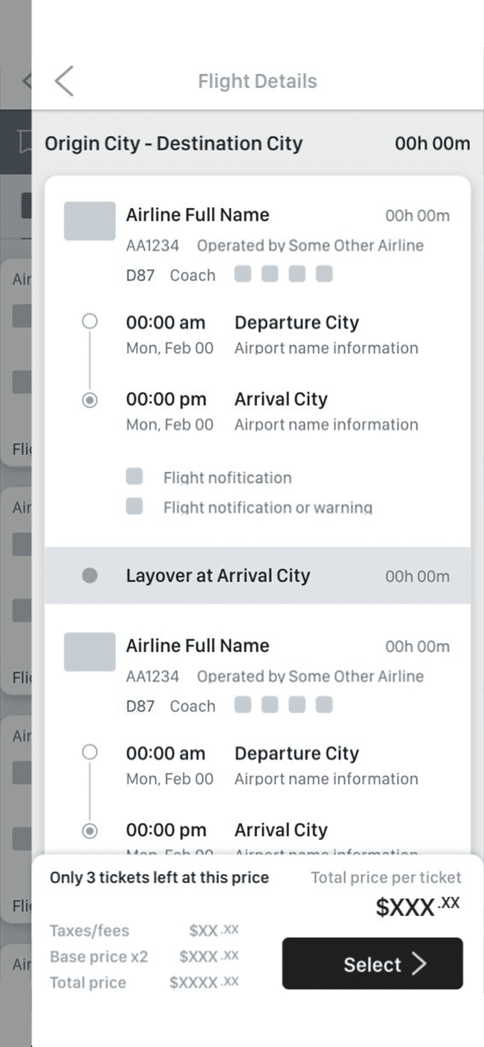Select second flight's arrival radio circle
484x1047 pixels.
click(x=90, y=831)
